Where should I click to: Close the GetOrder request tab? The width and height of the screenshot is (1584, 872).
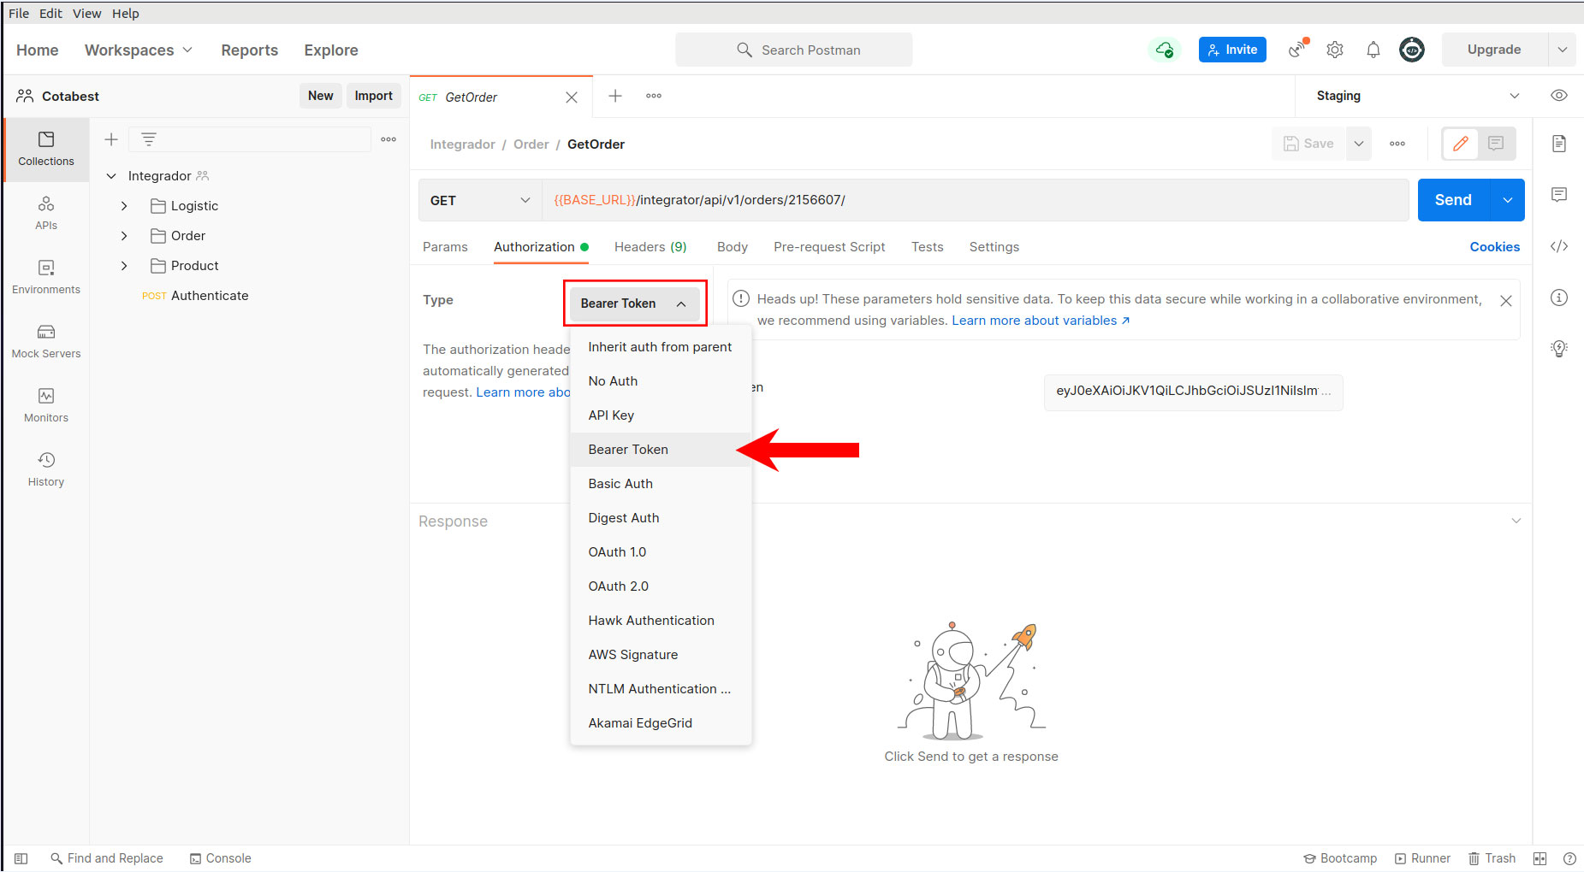572,97
